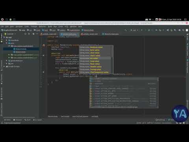Open the Help menu
The width and height of the screenshot is (189, 142).
(x=80, y=26)
